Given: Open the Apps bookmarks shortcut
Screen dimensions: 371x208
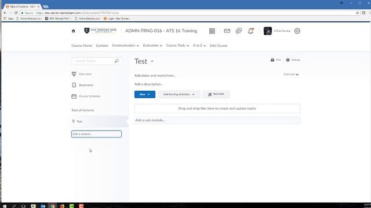Looking at the screenshot, I should (9, 18).
